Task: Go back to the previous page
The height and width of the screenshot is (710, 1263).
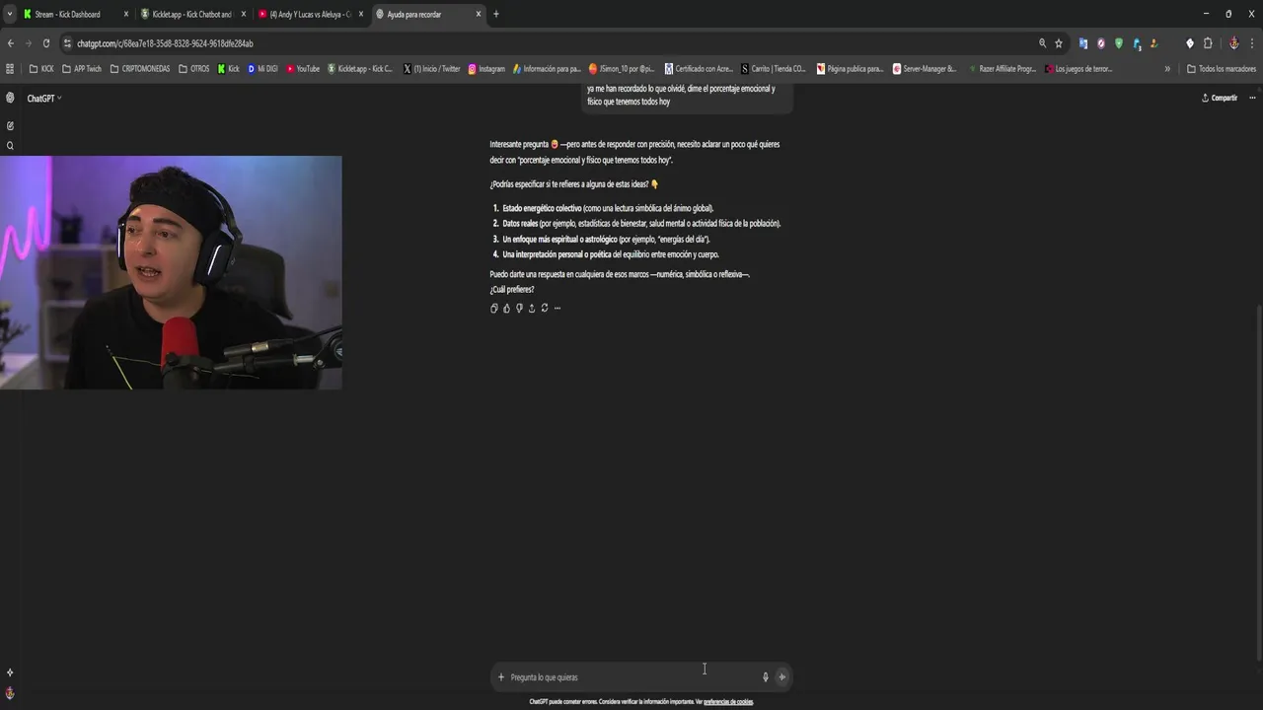Action: [x=10, y=43]
